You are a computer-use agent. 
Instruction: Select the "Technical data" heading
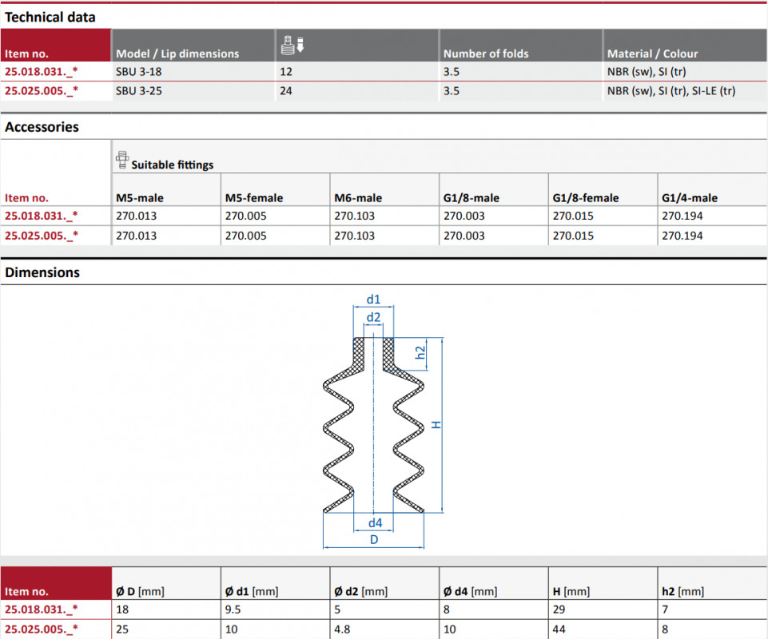[50, 17]
